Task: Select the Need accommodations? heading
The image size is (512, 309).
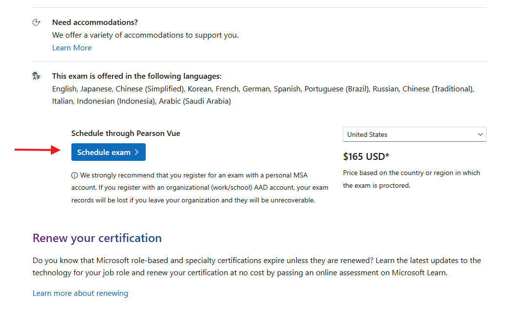Action: tap(95, 22)
